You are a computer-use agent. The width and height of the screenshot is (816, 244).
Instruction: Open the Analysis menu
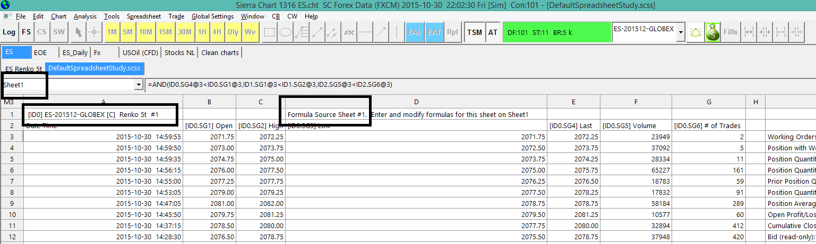[x=85, y=16]
